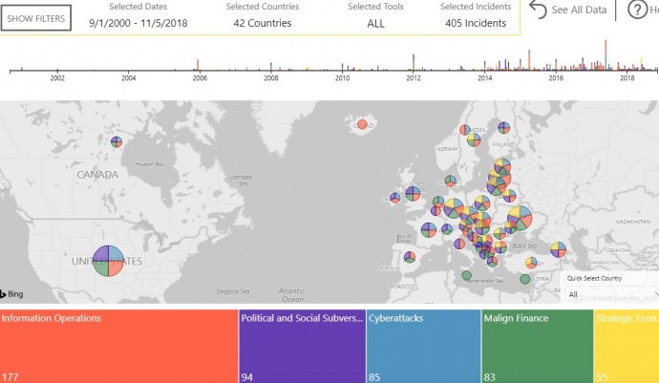
Task: Click the See All Data undo arrow
Action: click(539, 11)
